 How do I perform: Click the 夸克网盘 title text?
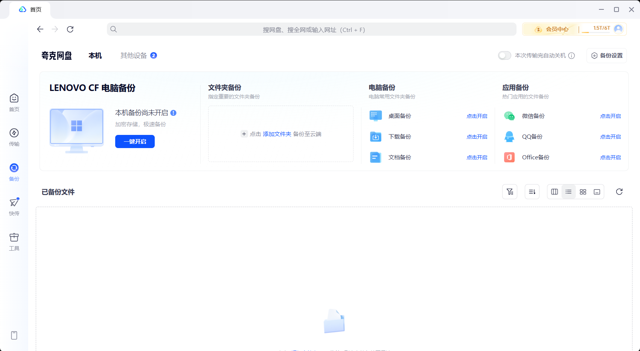click(57, 56)
